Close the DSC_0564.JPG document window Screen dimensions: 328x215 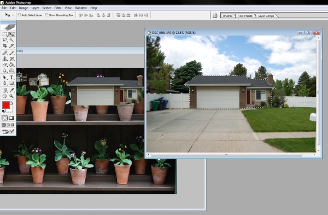[317, 33]
